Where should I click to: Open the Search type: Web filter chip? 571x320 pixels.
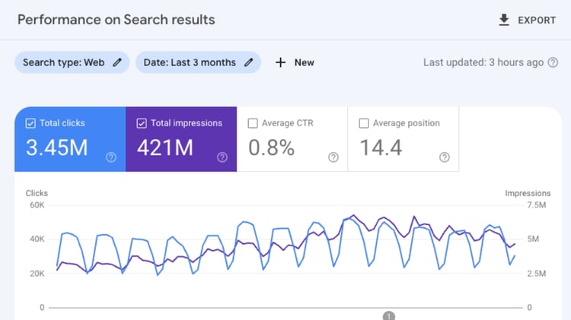(64, 62)
